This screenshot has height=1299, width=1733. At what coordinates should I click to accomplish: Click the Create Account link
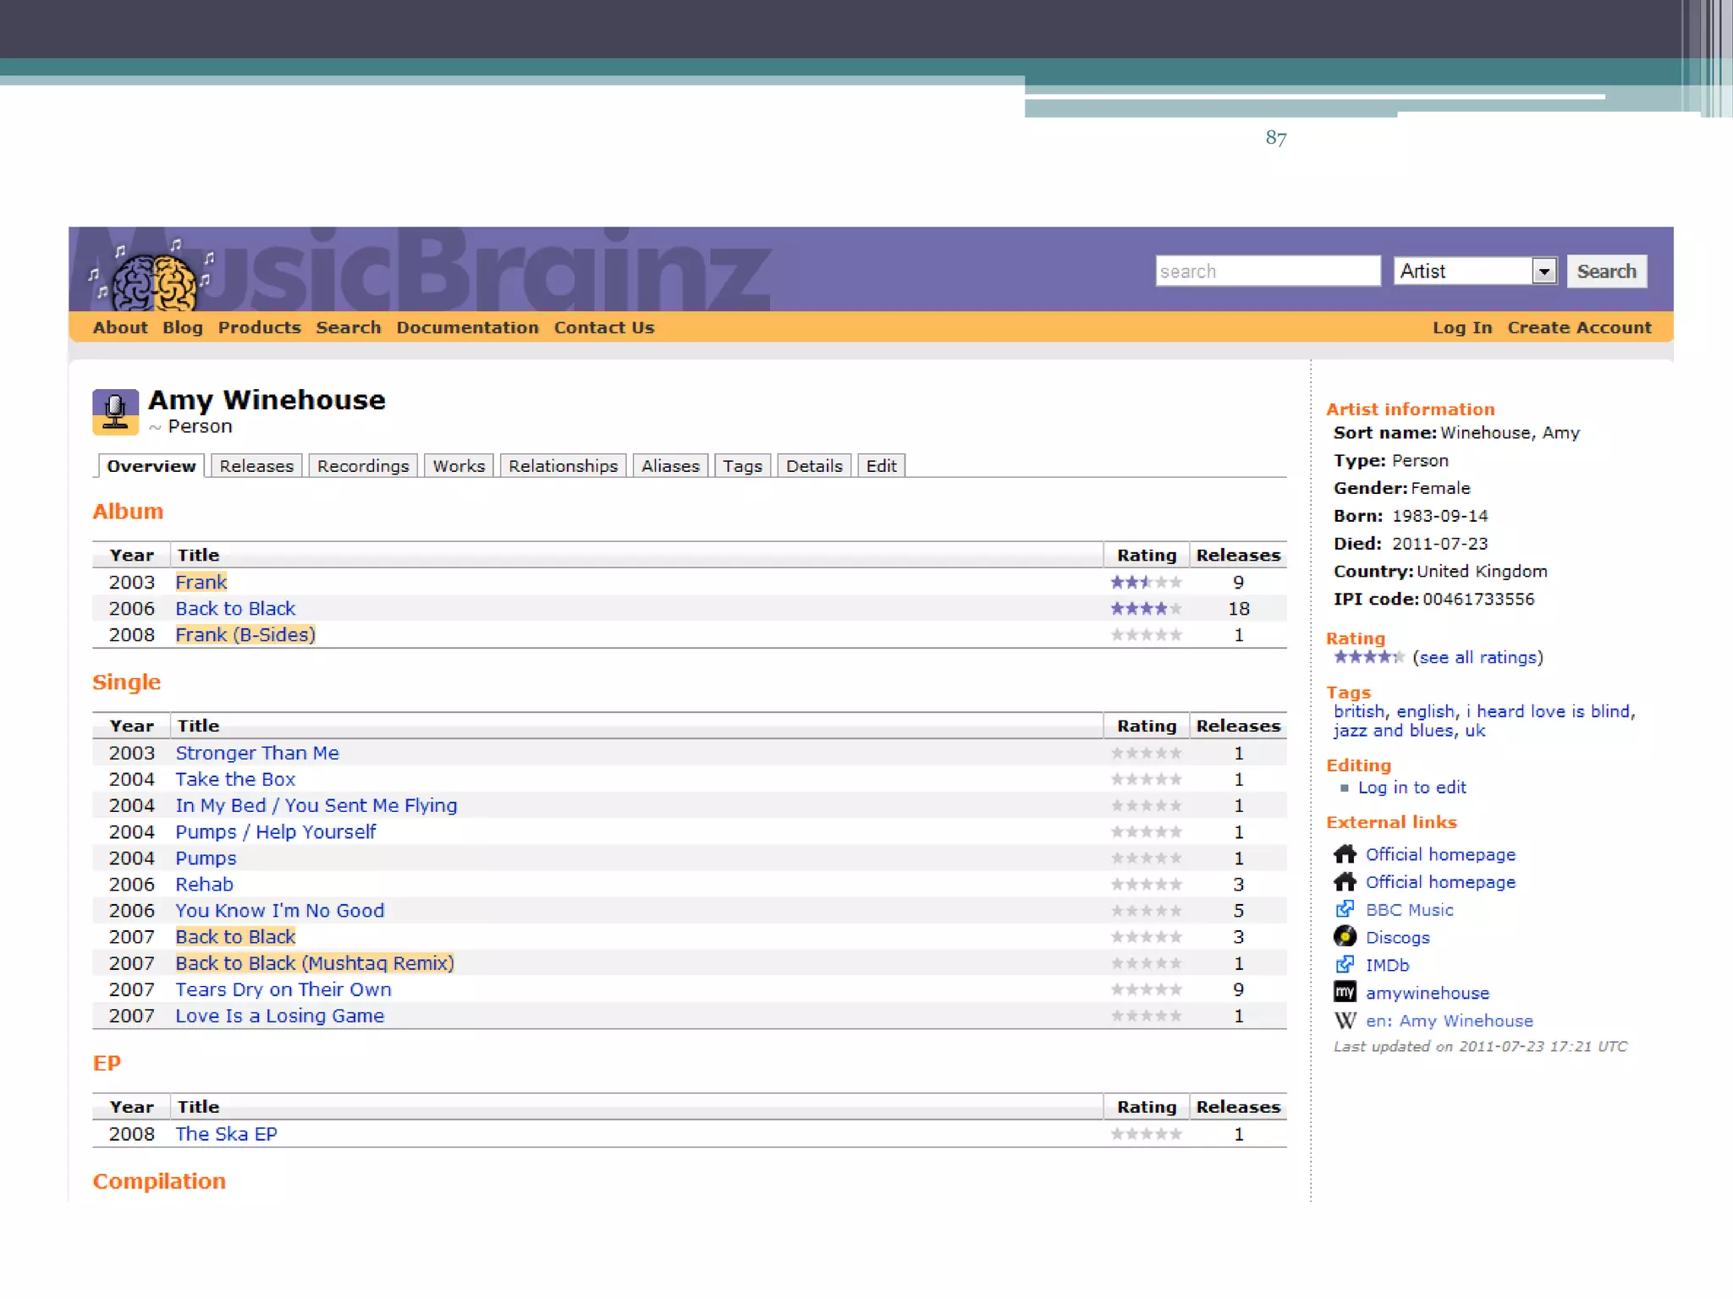point(1578,327)
